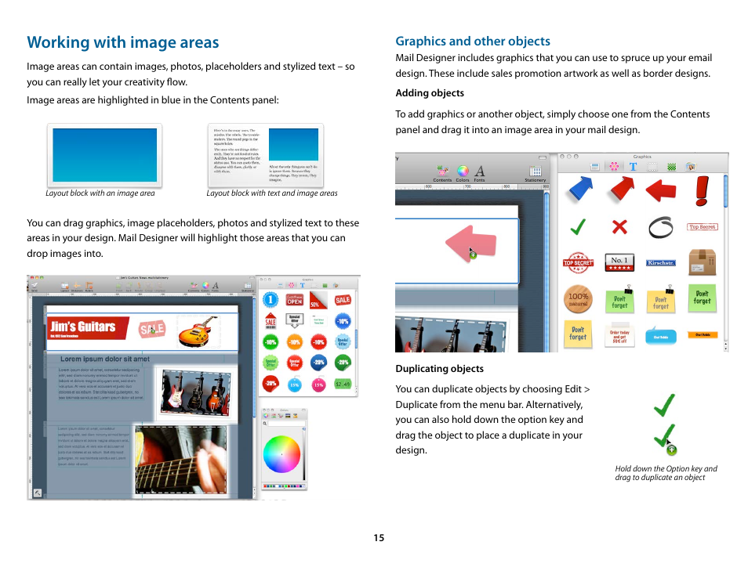This screenshot has width=748, height=567.
Task: Click page number 15
Action: (379, 537)
